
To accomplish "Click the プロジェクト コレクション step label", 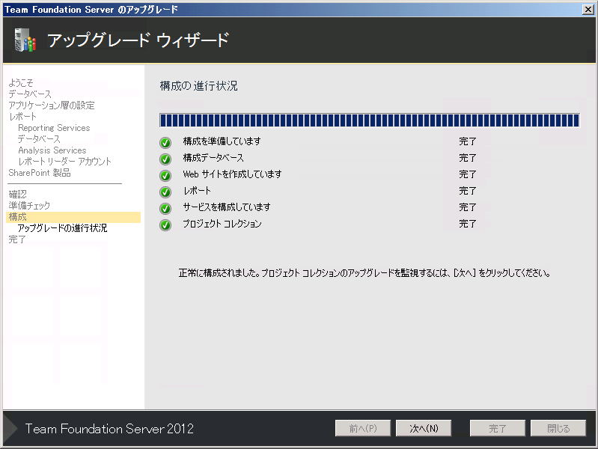I will click(222, 224).
